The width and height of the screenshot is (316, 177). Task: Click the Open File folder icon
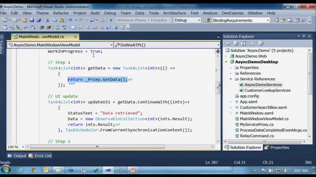pos(25,20)
